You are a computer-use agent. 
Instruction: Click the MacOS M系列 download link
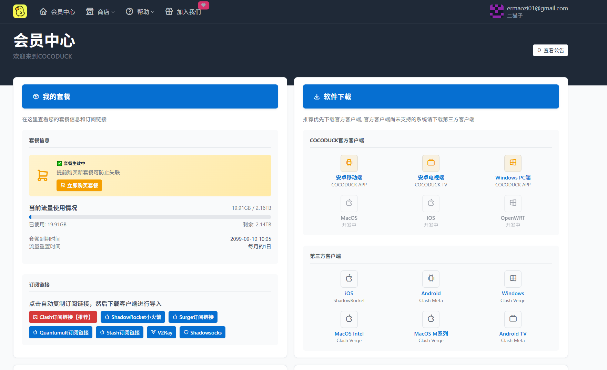431,333
